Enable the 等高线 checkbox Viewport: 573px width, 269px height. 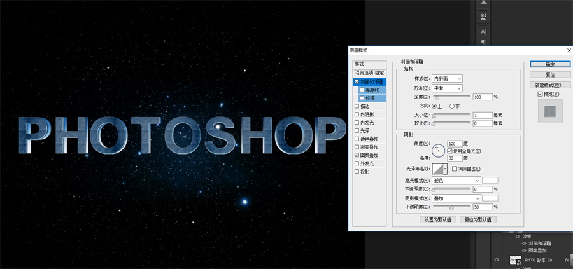click(362, 90)
